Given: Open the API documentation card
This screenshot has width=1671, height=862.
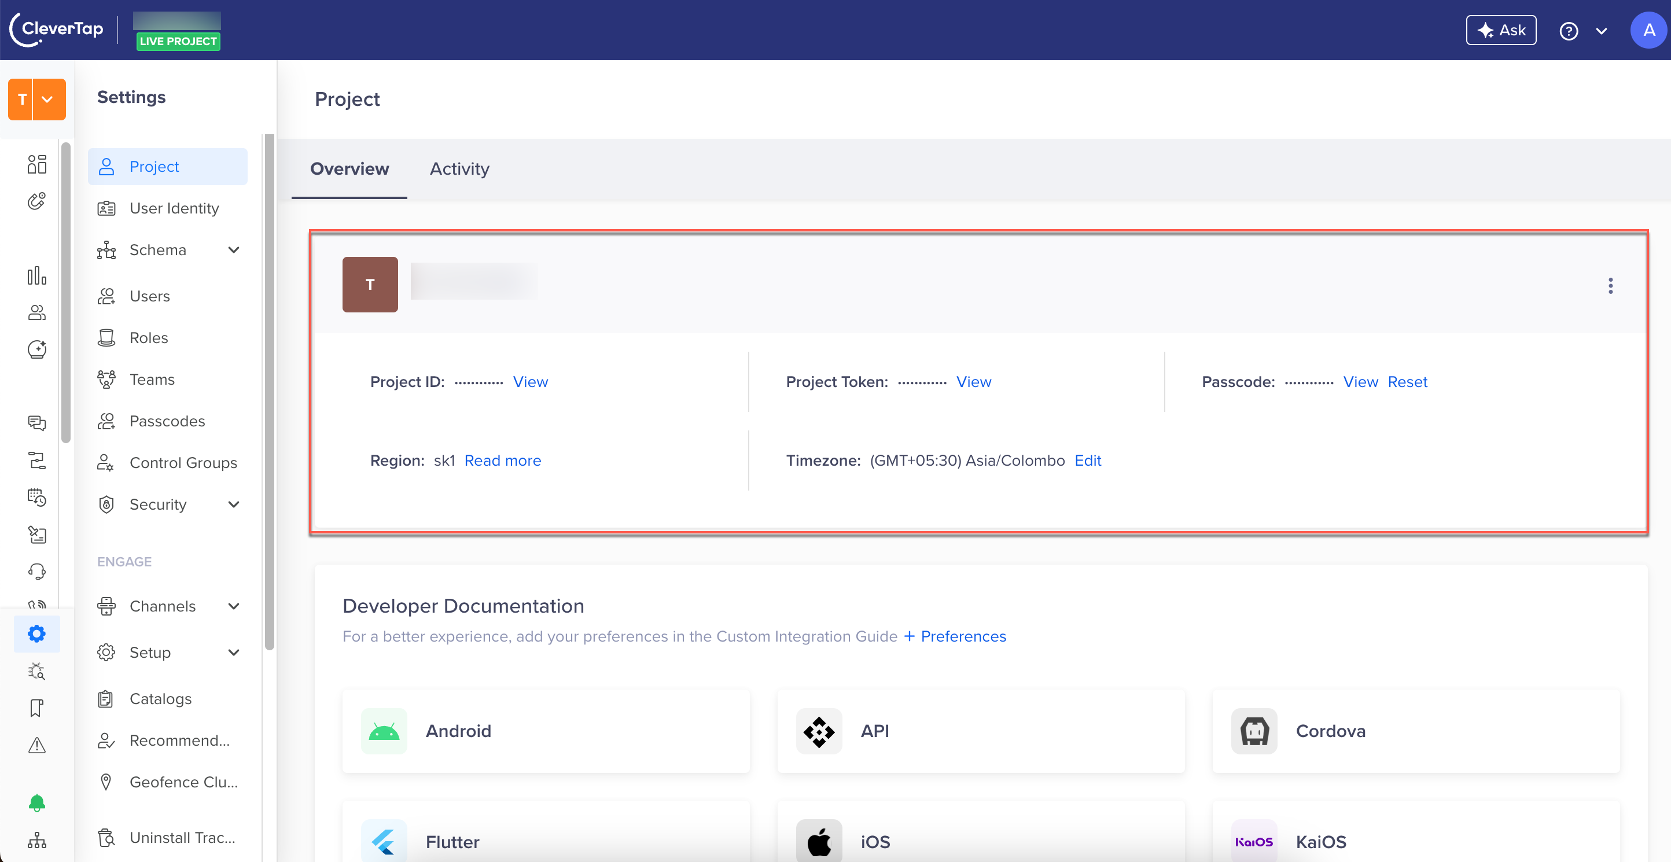Looking at the screenshot, I should (981, 731).
